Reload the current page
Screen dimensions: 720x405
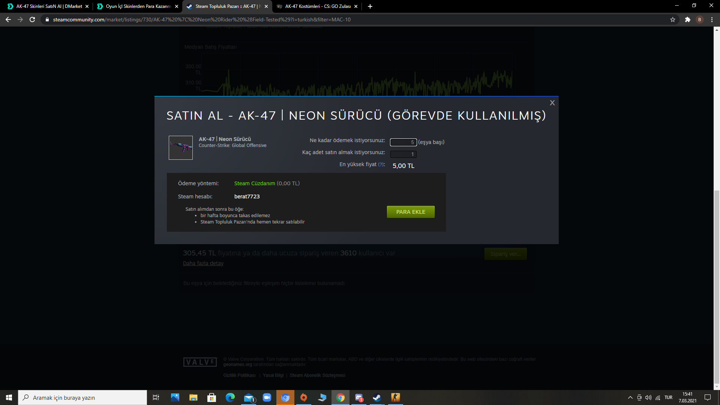[x=32, y=19]
